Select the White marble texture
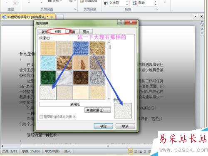 tap(64, 78)
